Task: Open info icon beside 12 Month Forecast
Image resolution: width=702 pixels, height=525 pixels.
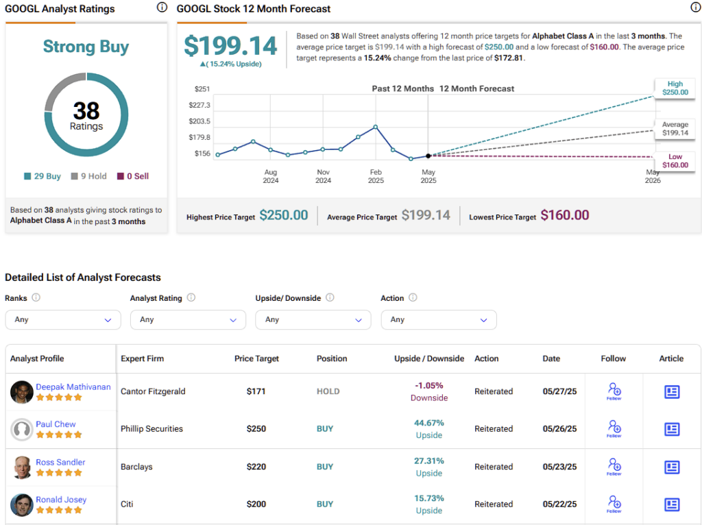Action: click(x=696, y=7)
